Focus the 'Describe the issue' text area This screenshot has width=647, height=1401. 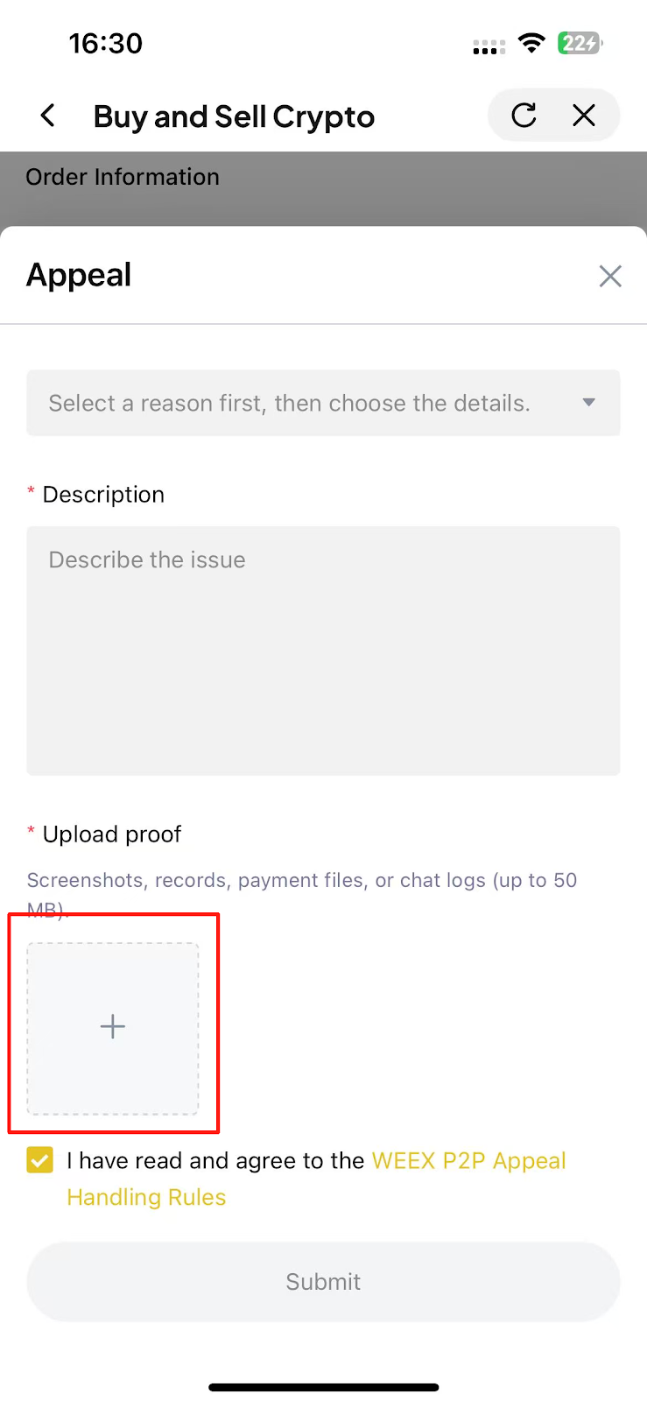pyautogui.click(x=323, y=651)
